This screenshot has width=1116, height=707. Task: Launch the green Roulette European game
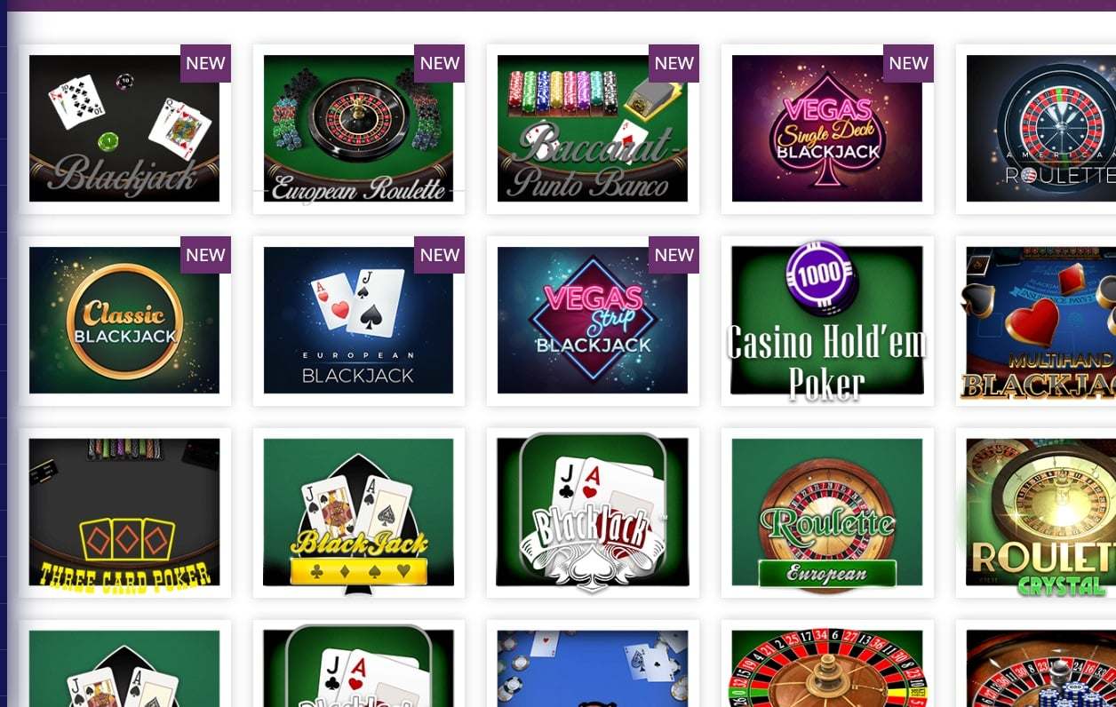[827, 512]
